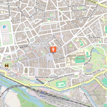Screen dimensions: 107x107
Task: Click the Rue Carnot street label
Action: (x=44, y=18)
